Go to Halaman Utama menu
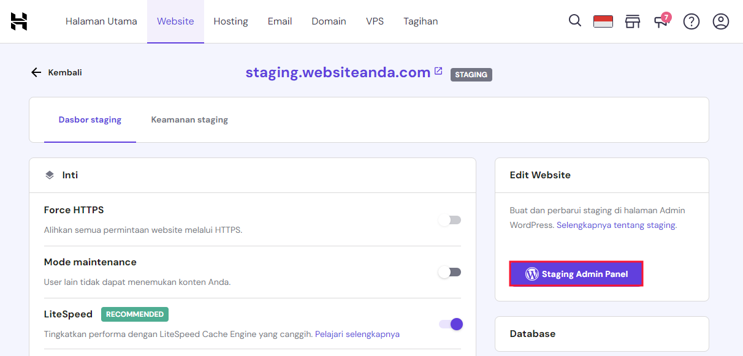Viewport: 743px width, 356px height. [101, 21]
